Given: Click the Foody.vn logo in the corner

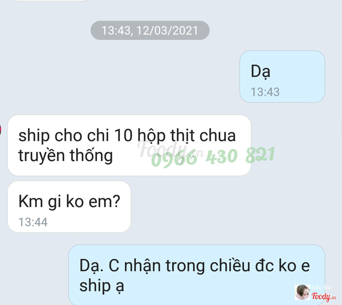Looking at the screenshot, I should pyautogui.click(x=324, y=296).
